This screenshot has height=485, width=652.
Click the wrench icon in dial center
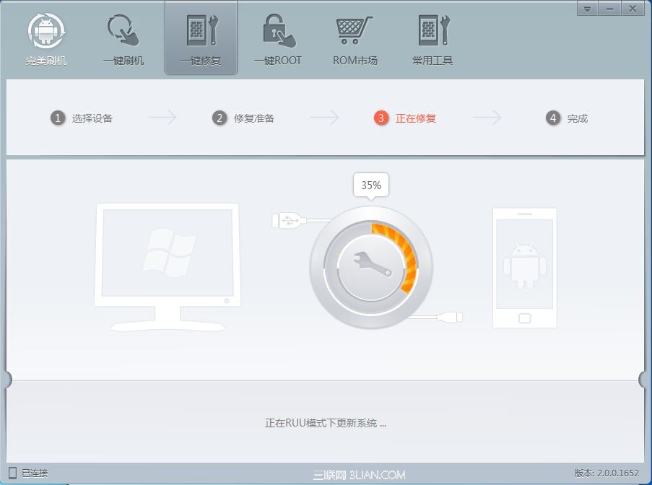point(372,264)
